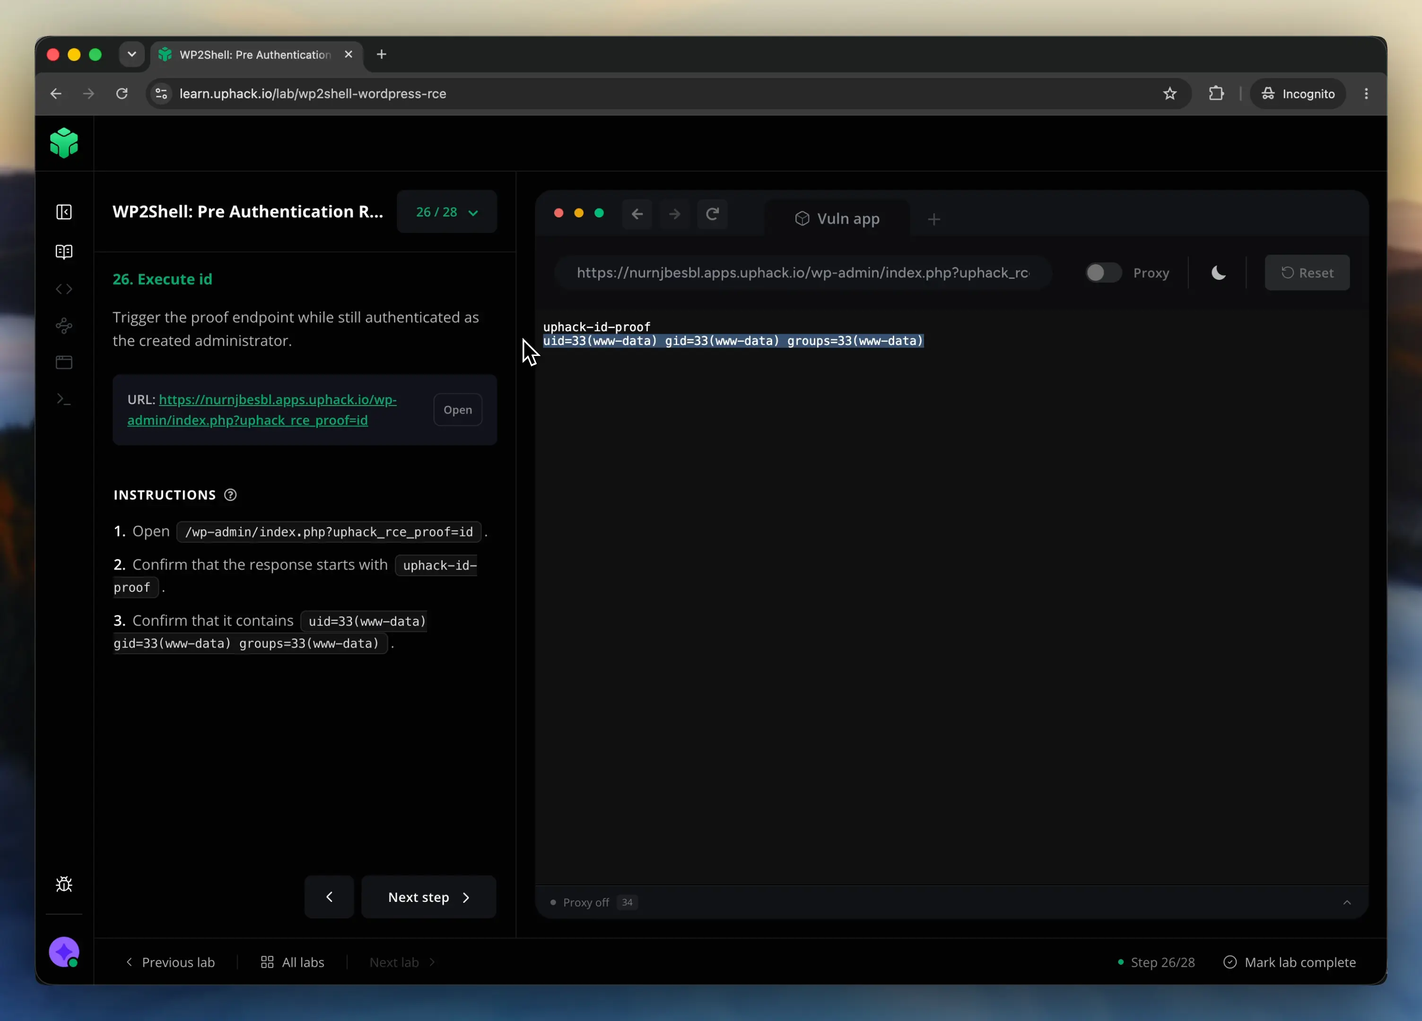
Task: Click the WP2Shell lab title
Action: pos(248,212)
